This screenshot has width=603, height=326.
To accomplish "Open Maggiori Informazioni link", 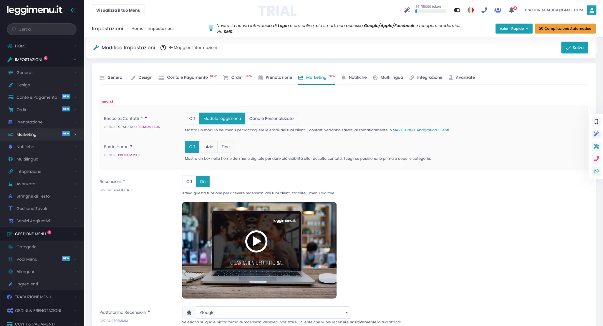I will point(193,48).
